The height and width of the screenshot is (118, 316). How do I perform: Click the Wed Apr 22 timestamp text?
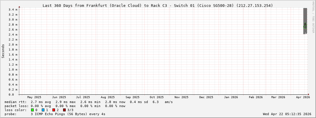(287, 114)
